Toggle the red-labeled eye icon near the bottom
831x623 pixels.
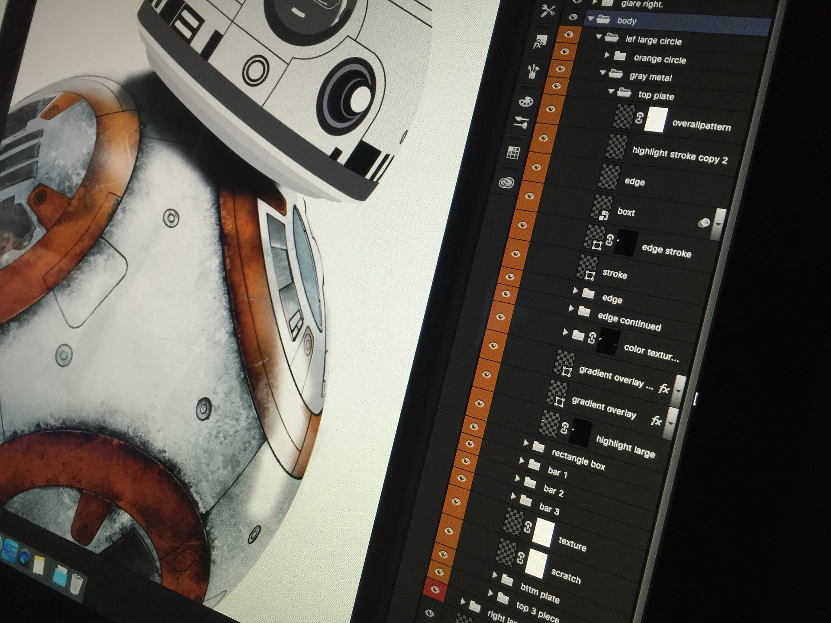pyautogui.click(x=435, y=589)
